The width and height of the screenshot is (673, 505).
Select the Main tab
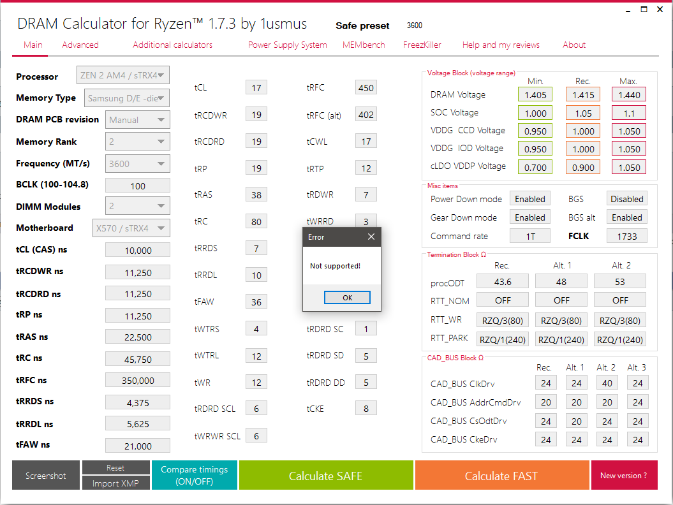(33, 45)
